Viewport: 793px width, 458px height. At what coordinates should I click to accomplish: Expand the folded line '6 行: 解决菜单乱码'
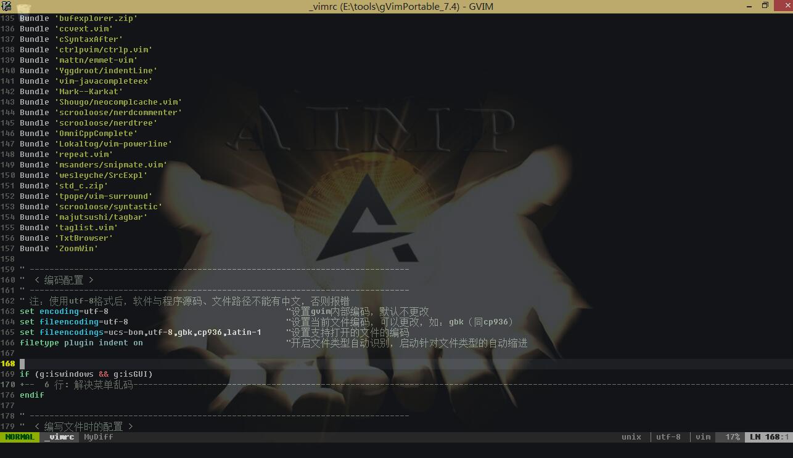[x=76, y=385]
